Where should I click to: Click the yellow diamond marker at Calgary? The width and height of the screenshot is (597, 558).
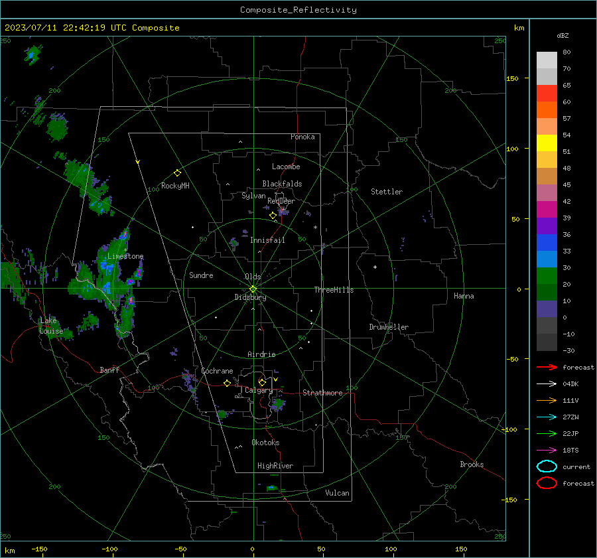262,382
